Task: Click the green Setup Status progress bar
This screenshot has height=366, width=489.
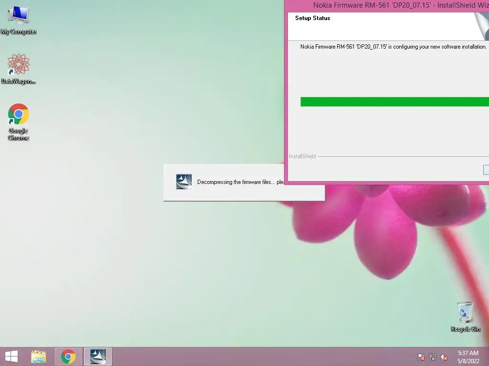Action: [394, 102]
